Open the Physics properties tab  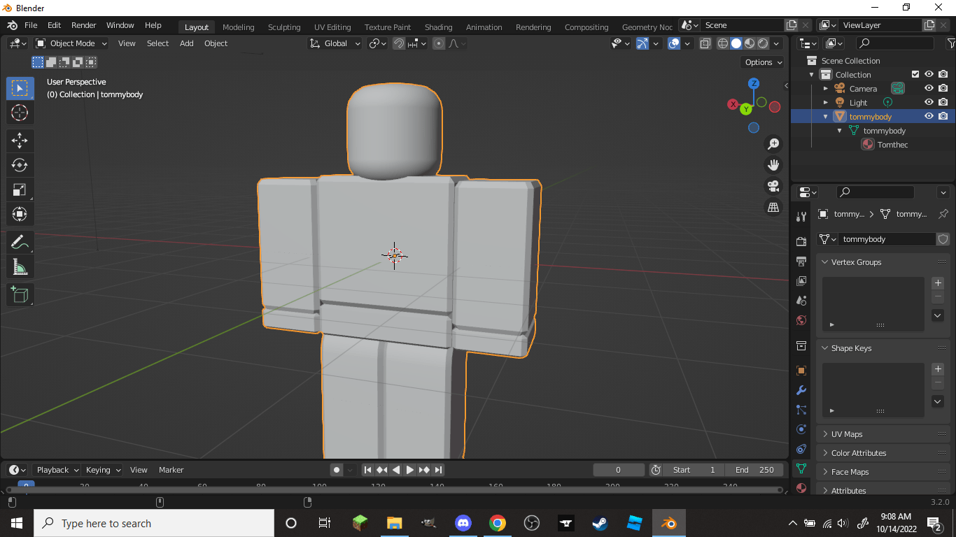tap(801, 429)
